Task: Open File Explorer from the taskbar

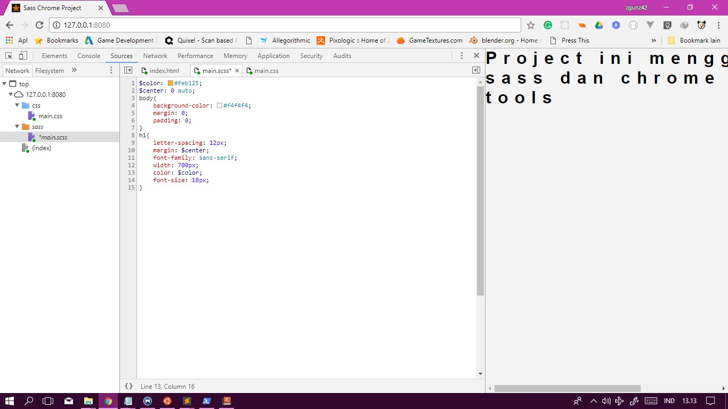Action: (88, 401)
